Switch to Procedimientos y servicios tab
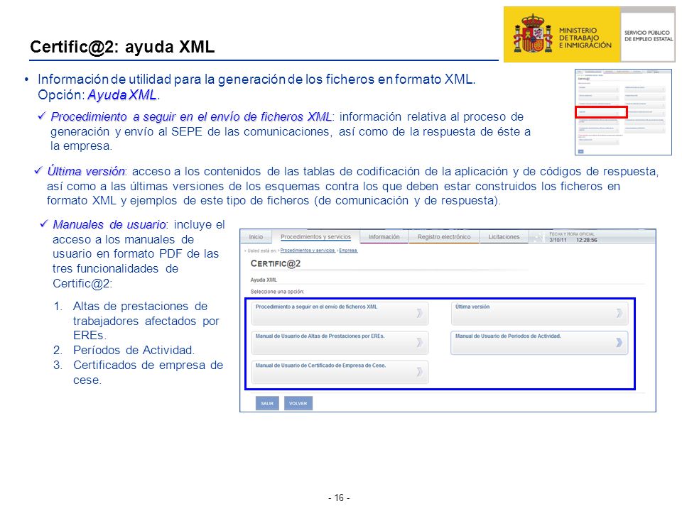682x511 pixels. 315,237
